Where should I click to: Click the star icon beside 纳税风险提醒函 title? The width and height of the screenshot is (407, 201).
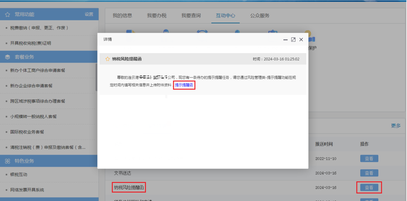point(107,59)
